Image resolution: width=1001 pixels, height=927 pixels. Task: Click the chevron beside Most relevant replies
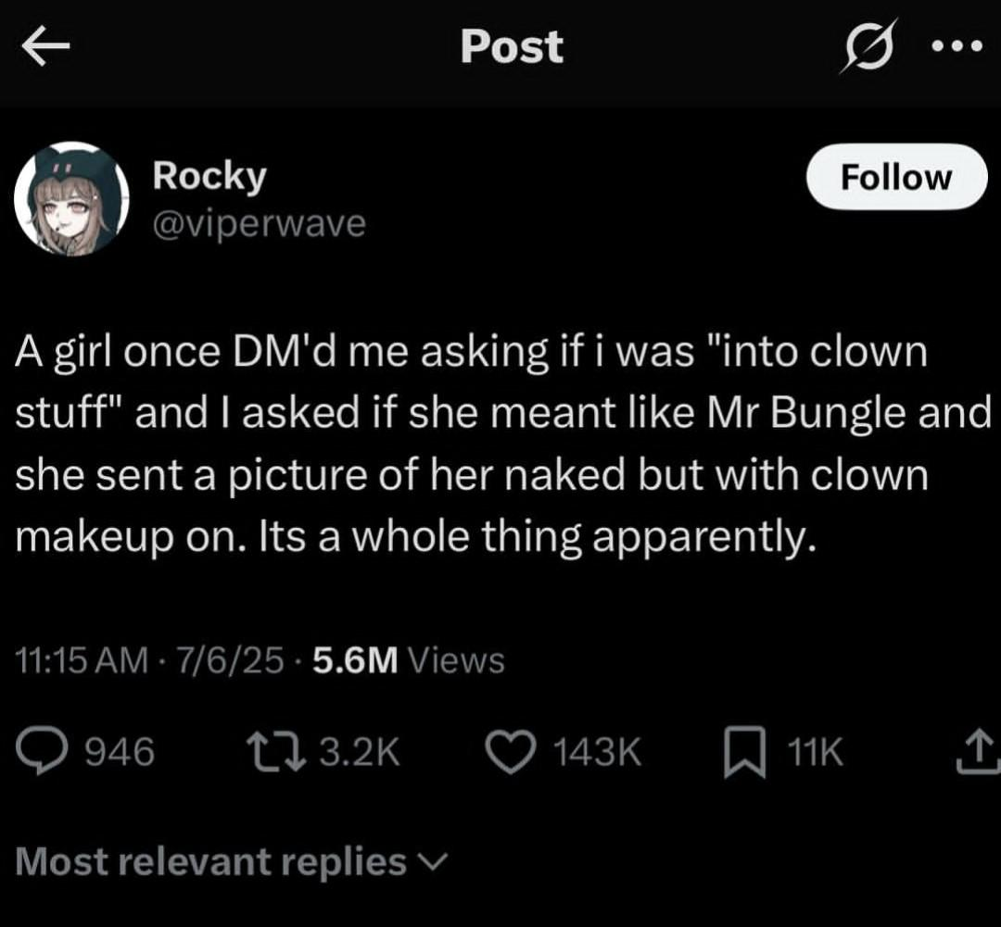[433, 862]
